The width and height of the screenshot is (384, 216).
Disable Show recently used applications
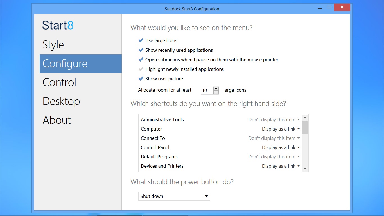coord(141,50)
